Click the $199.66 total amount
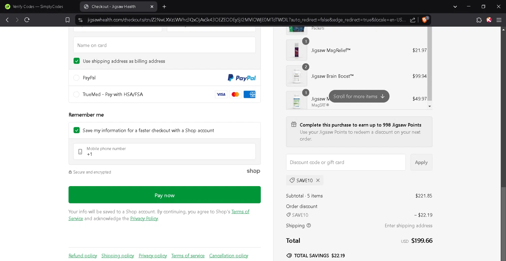 (422, 240)
